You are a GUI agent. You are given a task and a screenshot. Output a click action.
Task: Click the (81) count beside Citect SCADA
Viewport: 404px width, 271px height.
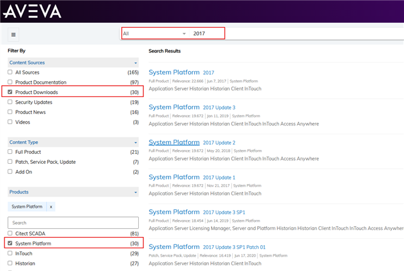134,234
